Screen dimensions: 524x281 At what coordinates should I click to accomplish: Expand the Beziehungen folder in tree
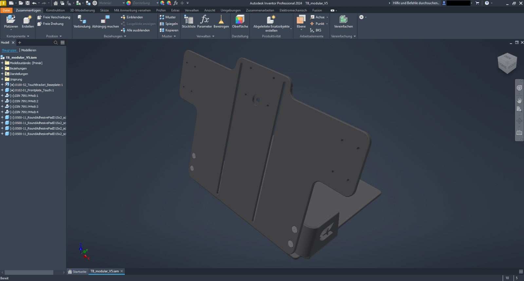click(x=2, y=68)
